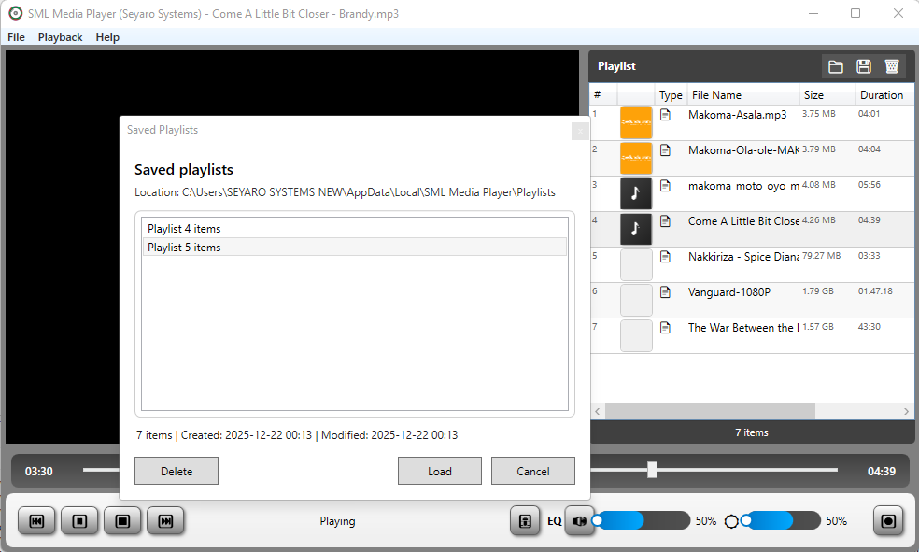Open the Help menu
The width and height of the screenshot is (919, 552).
107,36
